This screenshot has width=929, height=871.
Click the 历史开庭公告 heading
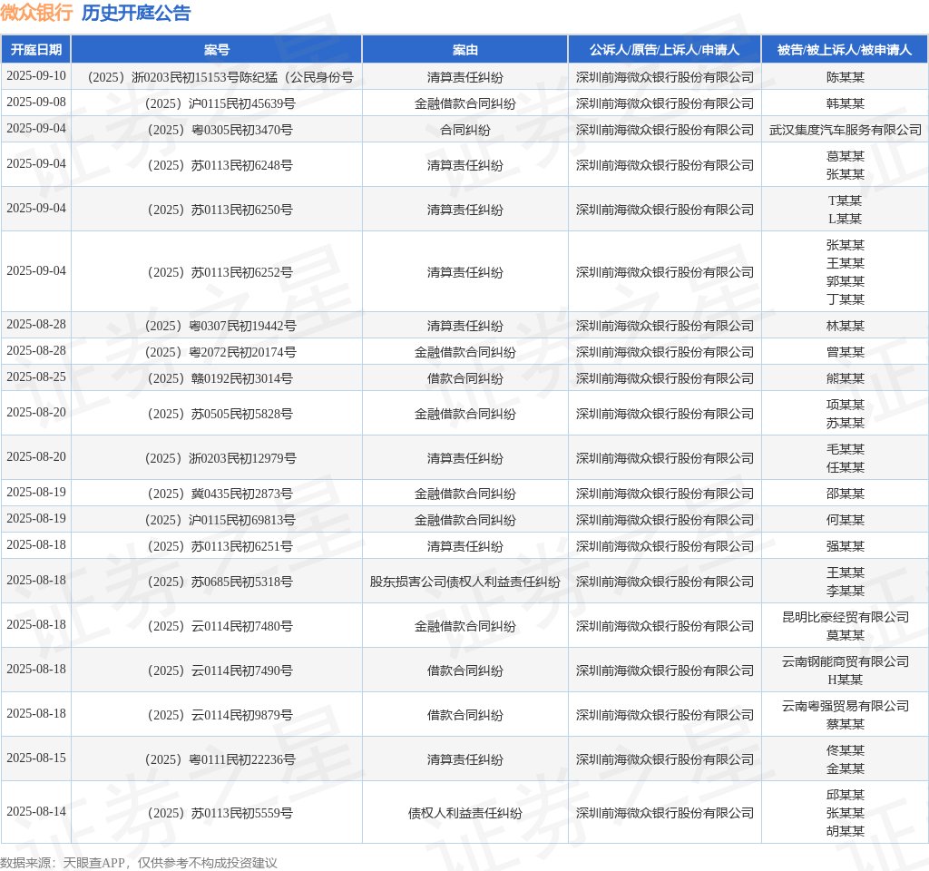(x=136, y=13)
